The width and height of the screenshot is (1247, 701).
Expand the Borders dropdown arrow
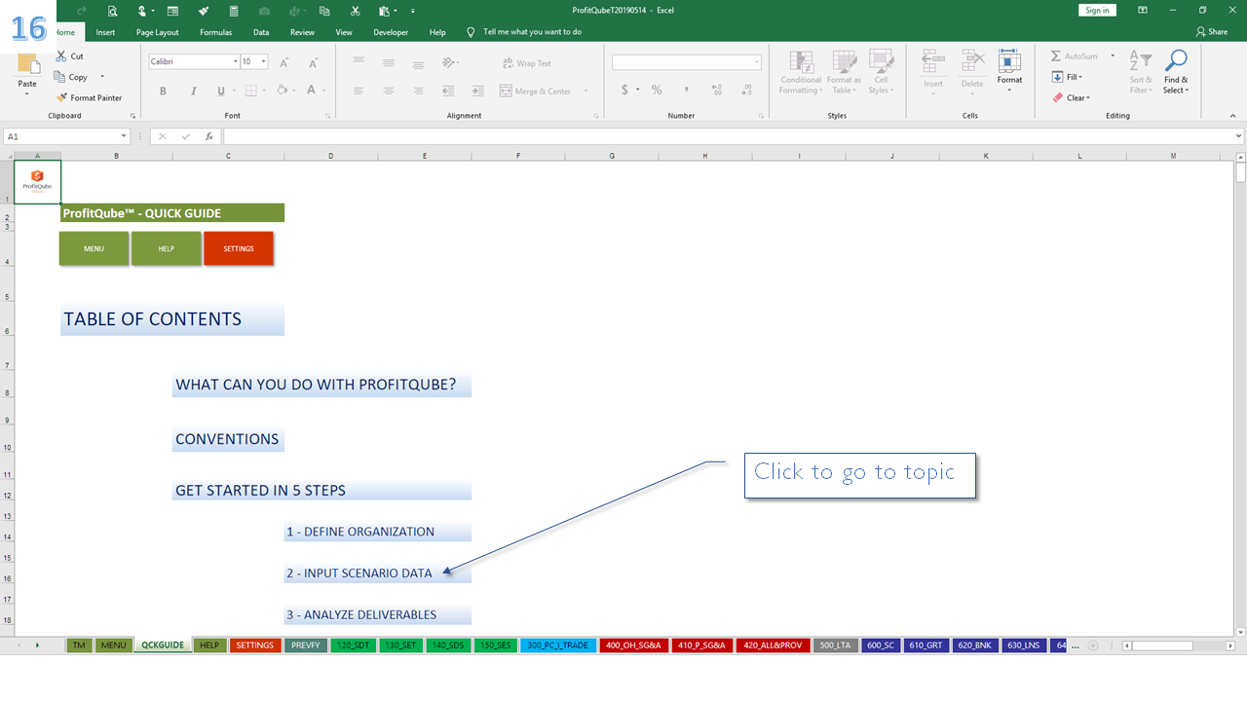point(265,91)
